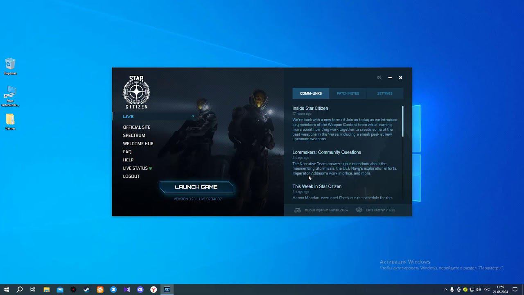Mute the launcher sound with speaker icon
This screenshot has height=295, width=524.
tap(379, 77)
